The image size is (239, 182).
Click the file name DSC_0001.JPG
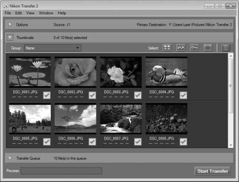pyautogui.click(x=25, y=92)
